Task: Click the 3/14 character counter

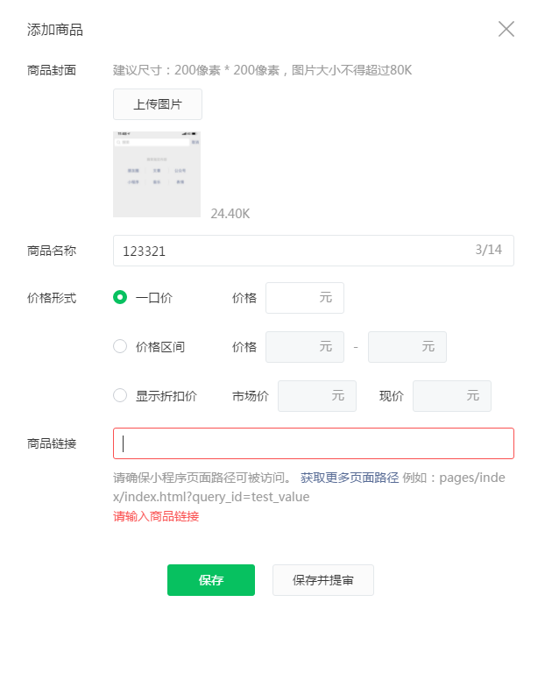Action: (x=488, y=250)
